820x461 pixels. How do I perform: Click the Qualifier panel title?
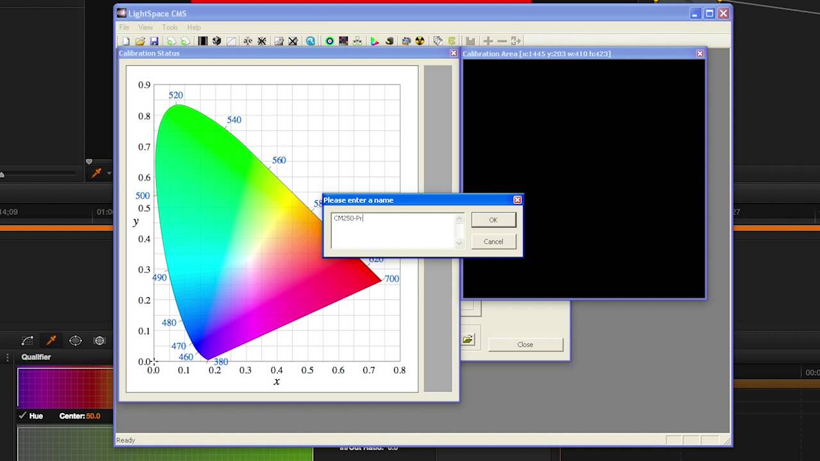tap(36, 357)
